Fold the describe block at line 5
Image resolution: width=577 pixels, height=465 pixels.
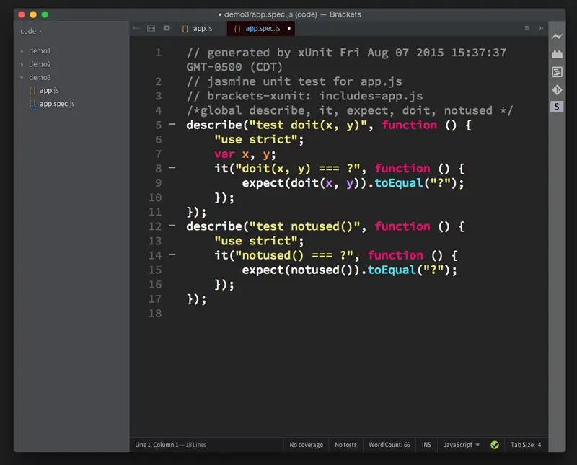tap(172, 124)
